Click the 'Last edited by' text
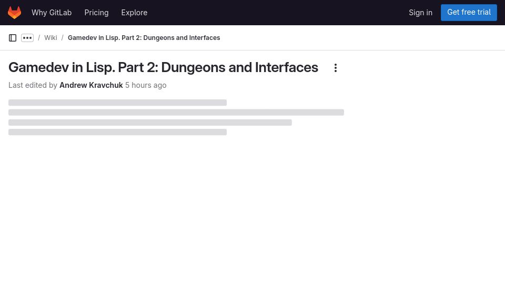 pos(33,85)
